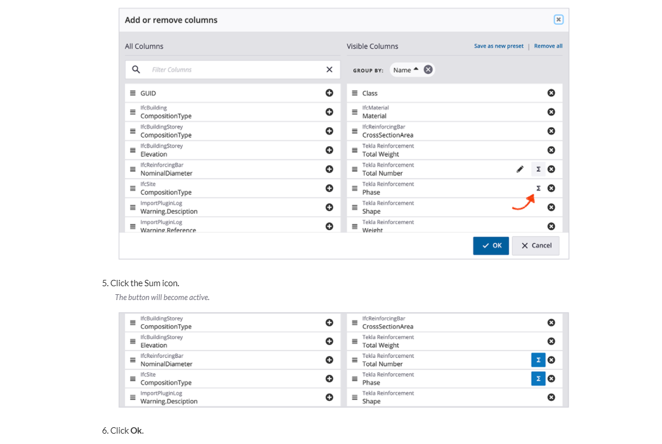The width and height of the screenshot is (662, 444).
Task: Remove the Name grouping chip
Action: (427, 69)
